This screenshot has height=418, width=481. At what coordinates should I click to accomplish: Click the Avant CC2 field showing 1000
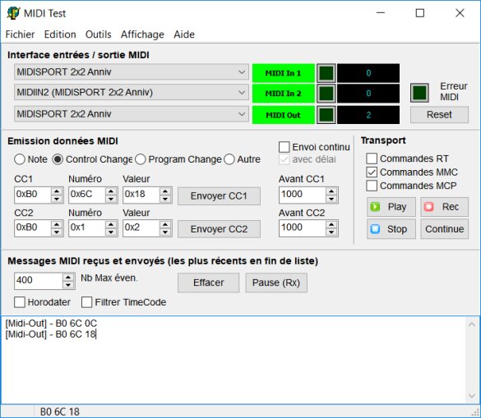click(303, 228)
